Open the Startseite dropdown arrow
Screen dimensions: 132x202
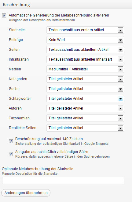120,30
